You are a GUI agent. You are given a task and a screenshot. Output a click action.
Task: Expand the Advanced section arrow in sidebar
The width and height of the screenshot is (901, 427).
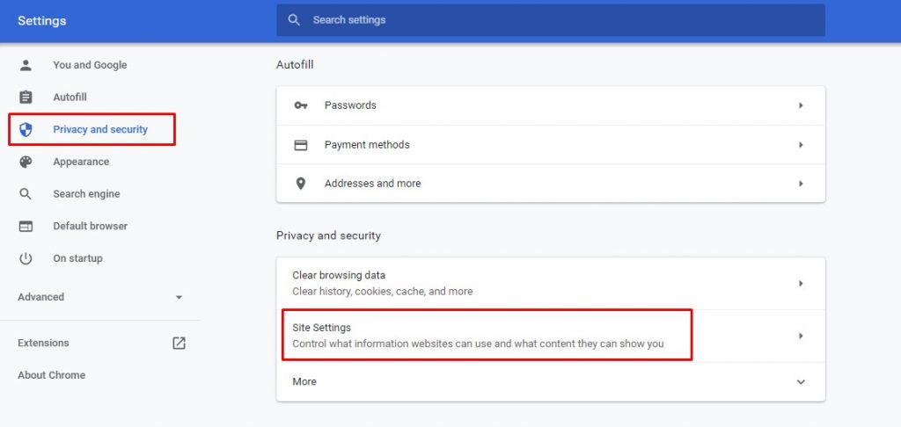(x=179, y=297)
